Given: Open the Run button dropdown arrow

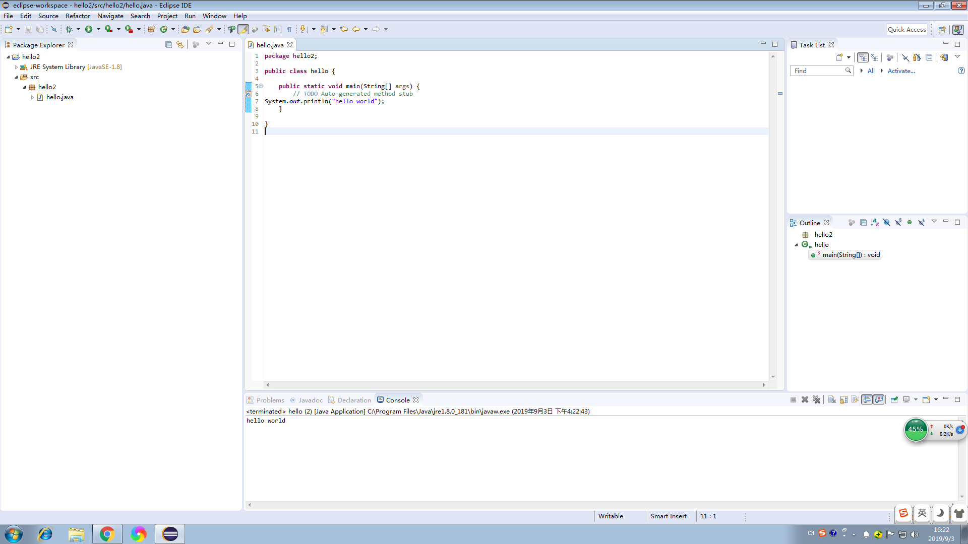Looking at the screenshot, I should pyautogui.click(x=98, y=29).
